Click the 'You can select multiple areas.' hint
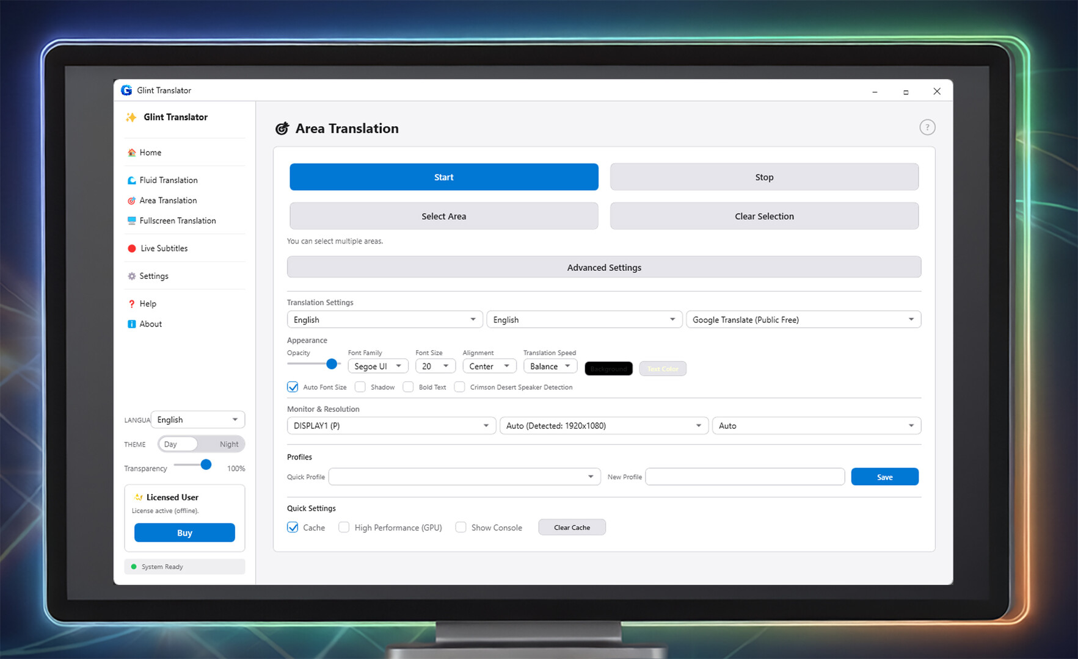 pos(335,241)
